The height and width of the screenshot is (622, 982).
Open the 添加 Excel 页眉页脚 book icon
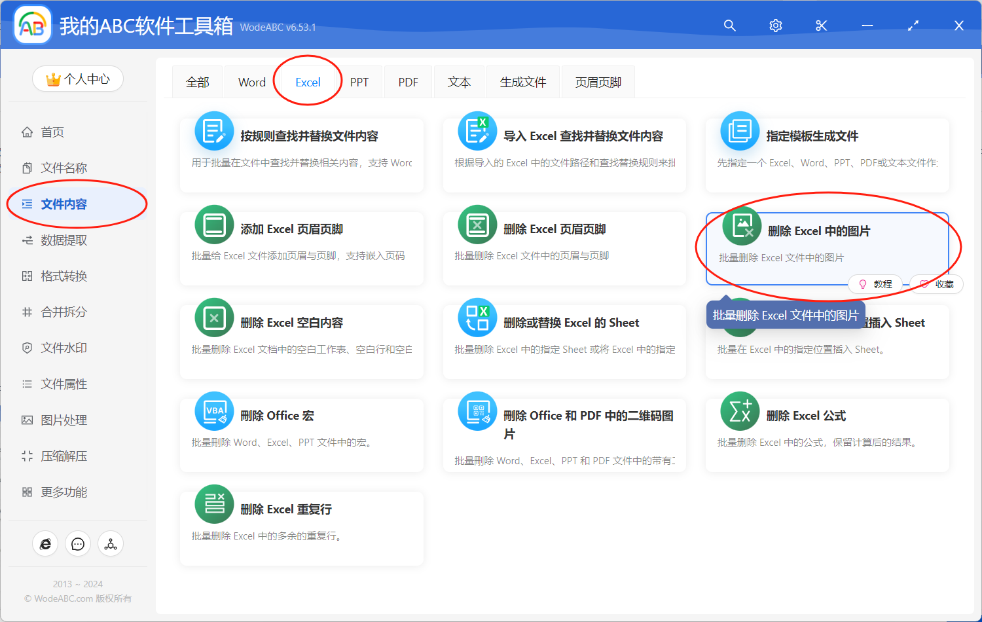[x=214, y=225]
